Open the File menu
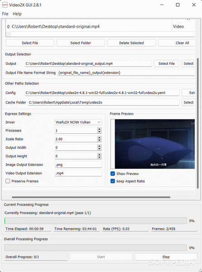202x272 pixels. pyautogui.click(x=5, y=14)
